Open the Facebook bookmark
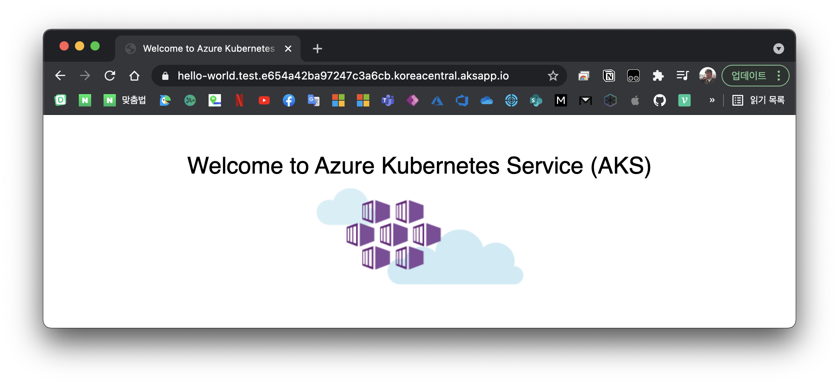 click(289, 100)
